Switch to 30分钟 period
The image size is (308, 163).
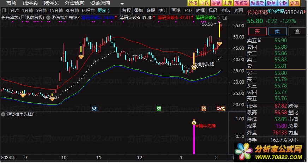(x=72, y=11)
